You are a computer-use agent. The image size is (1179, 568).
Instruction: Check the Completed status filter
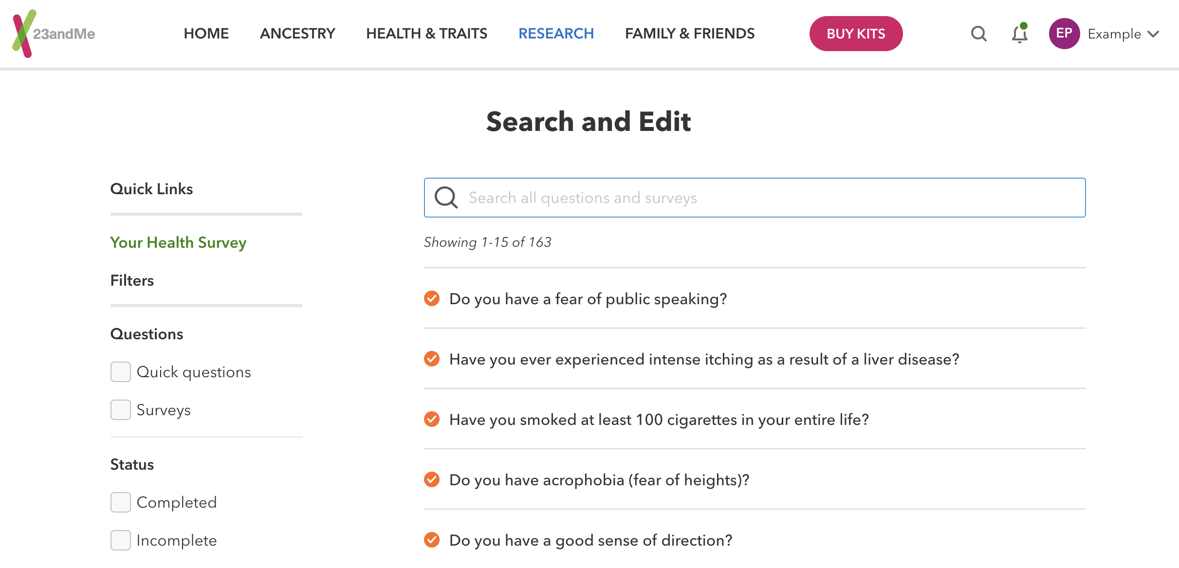tap(121, 502)
